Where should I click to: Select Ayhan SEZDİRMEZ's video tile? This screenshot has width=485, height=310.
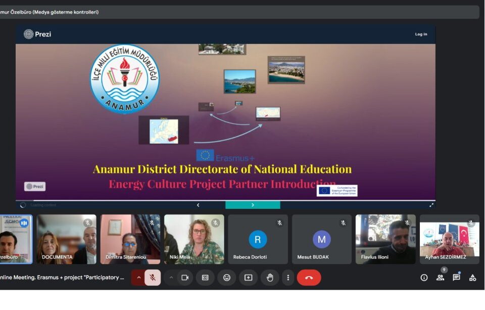[x=450, y=239]
